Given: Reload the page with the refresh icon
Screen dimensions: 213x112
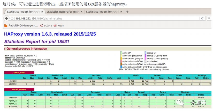Looking at the screenshot, I should click(x=202, y=18).
